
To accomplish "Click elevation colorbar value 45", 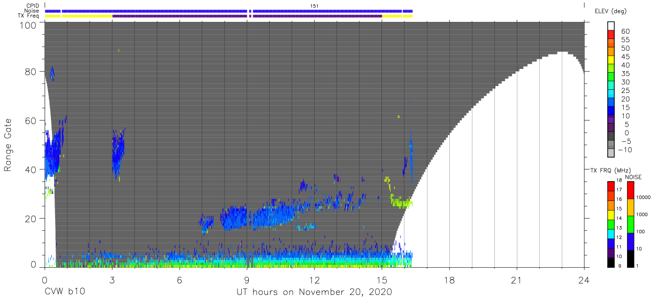I will point(625,57).
